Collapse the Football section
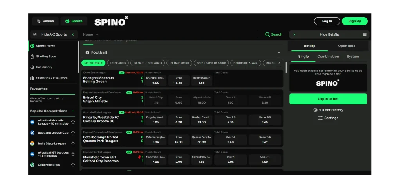Screen dimensions: 401x175 click(279, 53)
